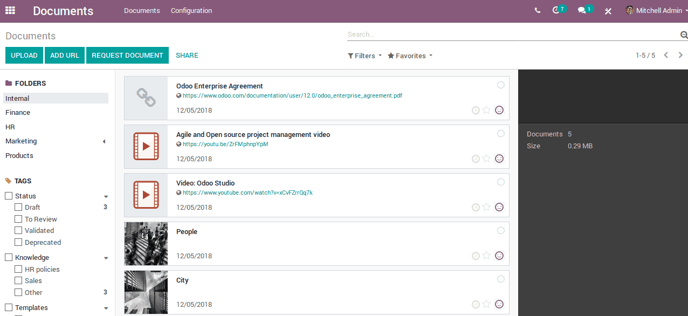Schedule activity clock on Video: Odoo Studio
Viewport: 688px width, 316px height.
click(476, 207)
